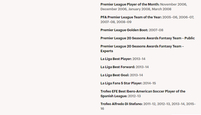Click the "2008–09" season text
This screenshot has width=201, height=115.
[x=124, y=22]
